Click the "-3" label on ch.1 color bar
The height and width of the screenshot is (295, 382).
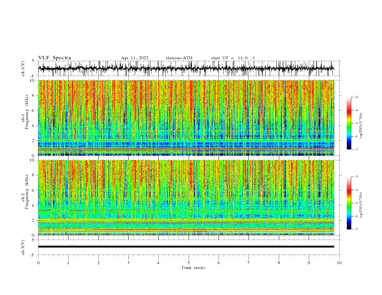pyautogui.click(x=355, y=97)
